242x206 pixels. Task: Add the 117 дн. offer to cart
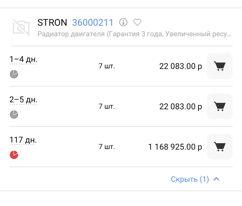coord(219,147)
